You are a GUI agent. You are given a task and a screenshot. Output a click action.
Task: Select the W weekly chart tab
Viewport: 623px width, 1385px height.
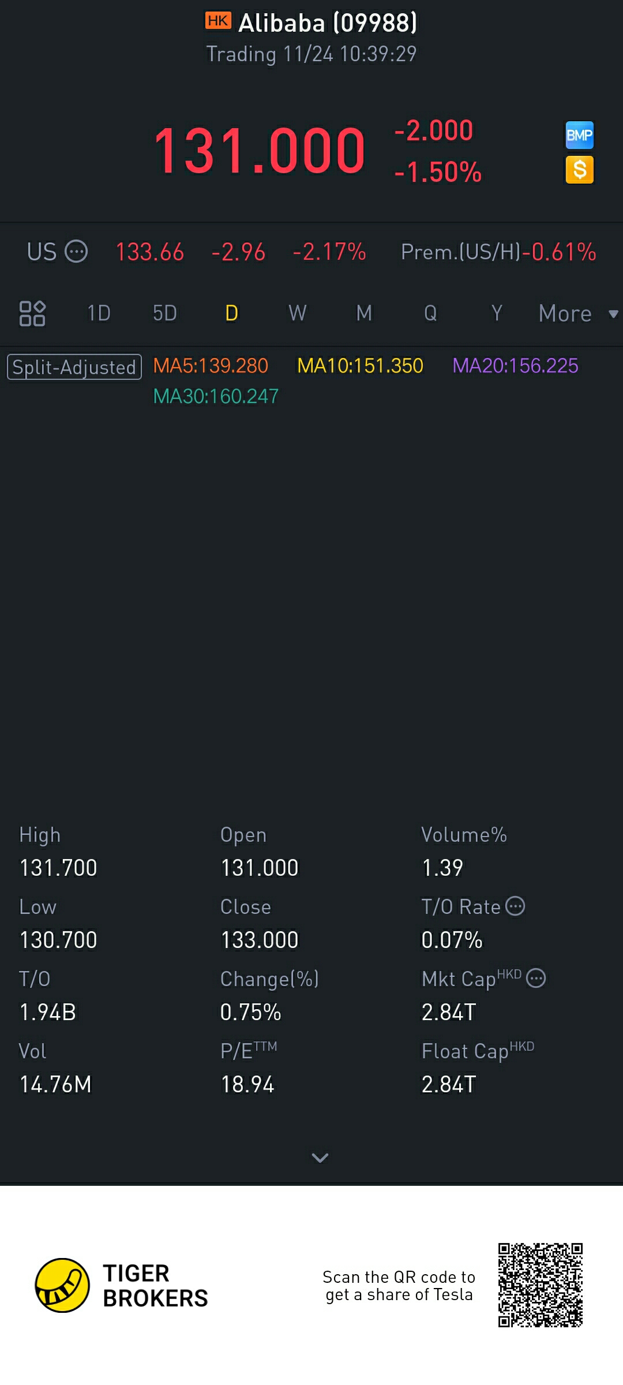[x=298, y=313]
